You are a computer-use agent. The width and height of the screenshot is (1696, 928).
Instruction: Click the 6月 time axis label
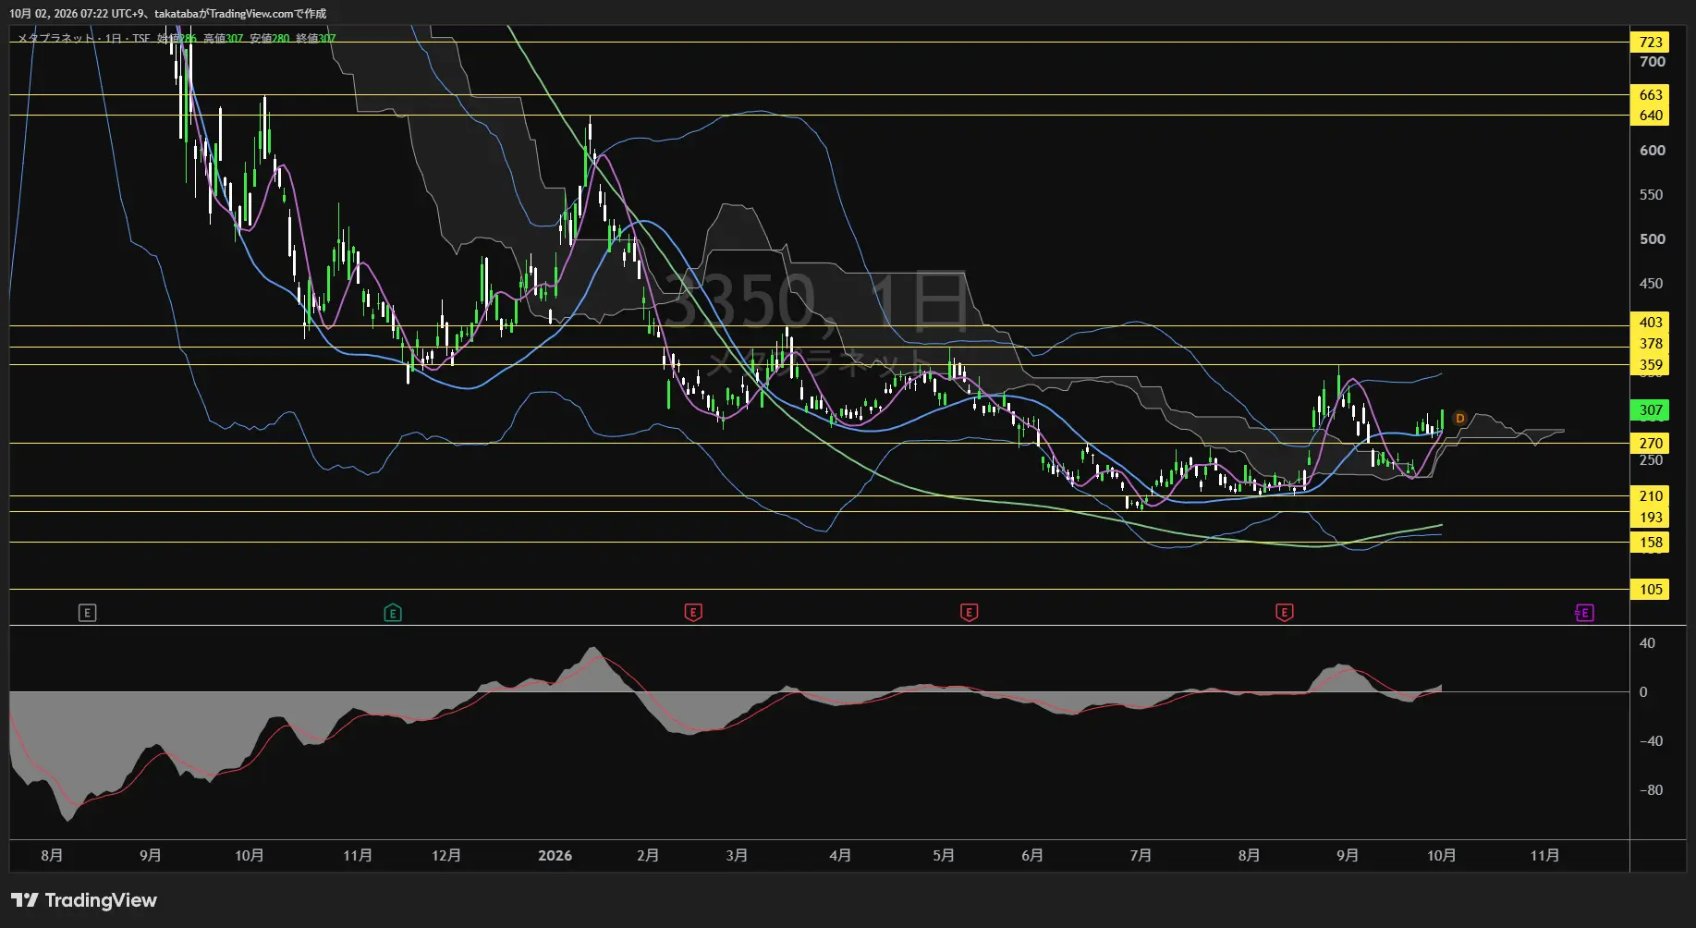click(1032, 856)
